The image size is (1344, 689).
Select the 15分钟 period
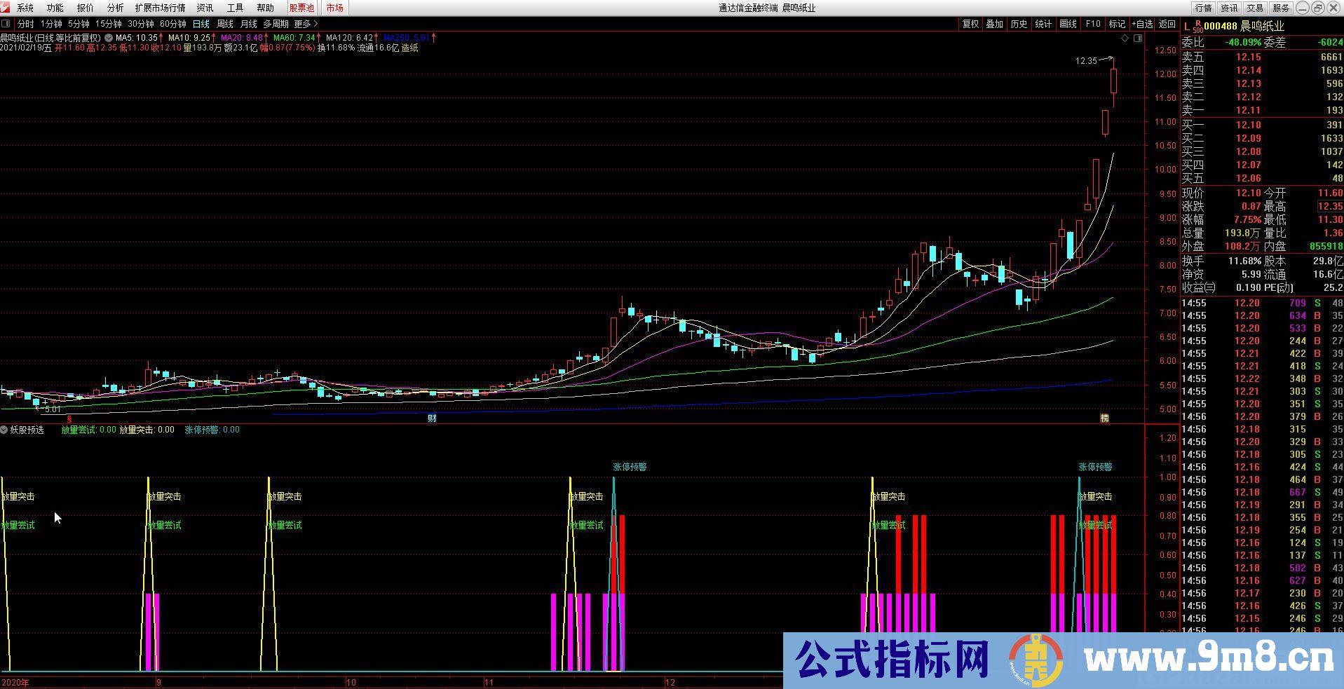tap(108, 24)
